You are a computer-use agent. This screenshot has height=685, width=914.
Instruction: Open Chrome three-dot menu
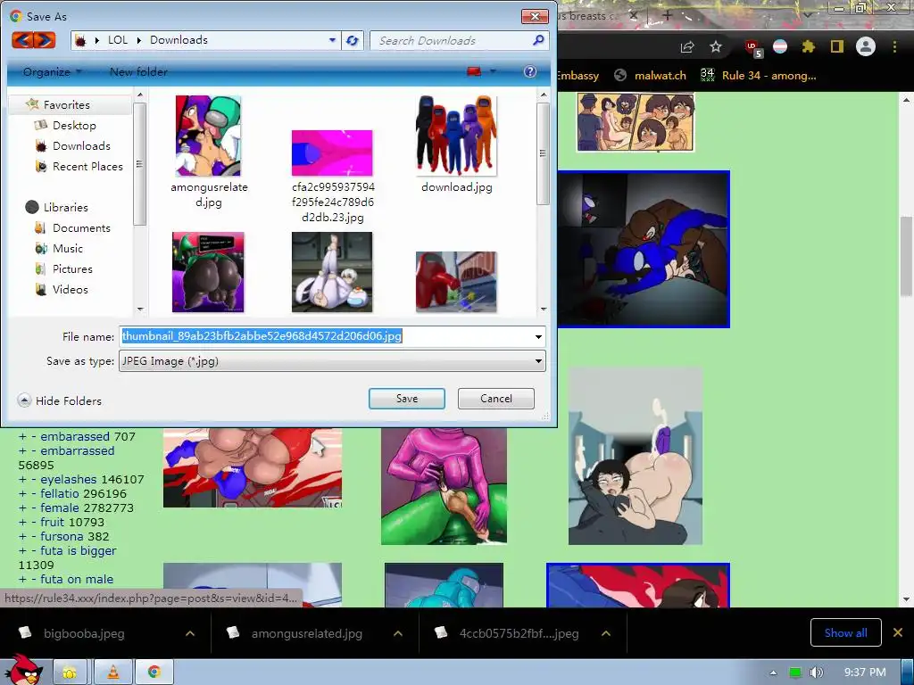894,46
